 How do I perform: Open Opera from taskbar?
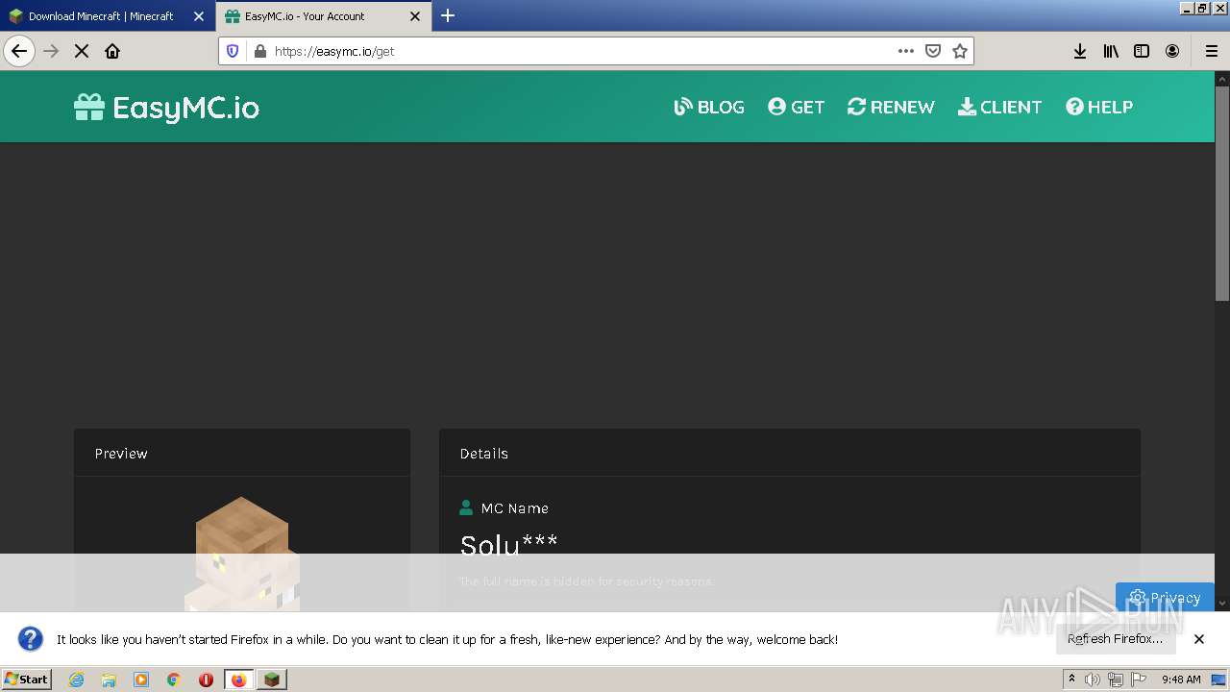click(x=206, y=680)
